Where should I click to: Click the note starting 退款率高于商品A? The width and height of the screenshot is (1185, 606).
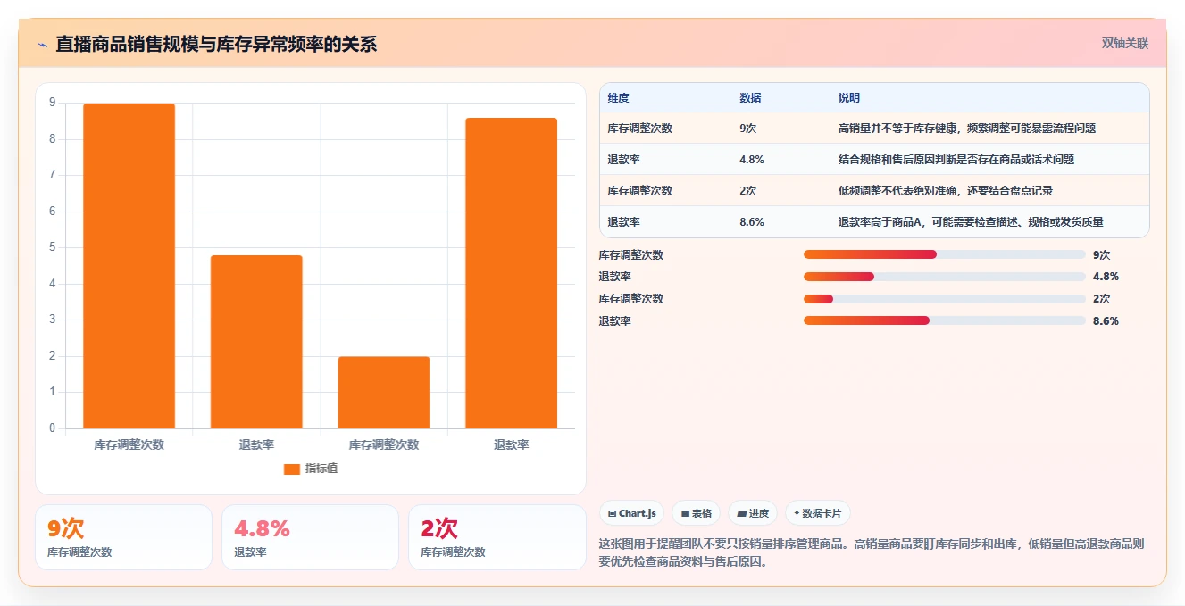[971, 221]
